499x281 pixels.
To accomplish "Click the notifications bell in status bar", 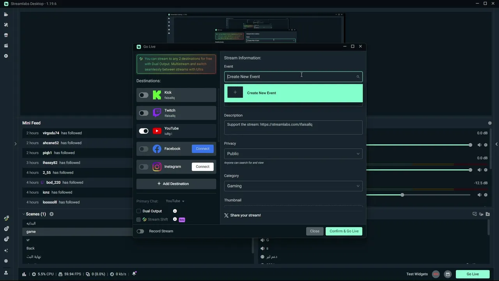I will [x=134, y=274].
